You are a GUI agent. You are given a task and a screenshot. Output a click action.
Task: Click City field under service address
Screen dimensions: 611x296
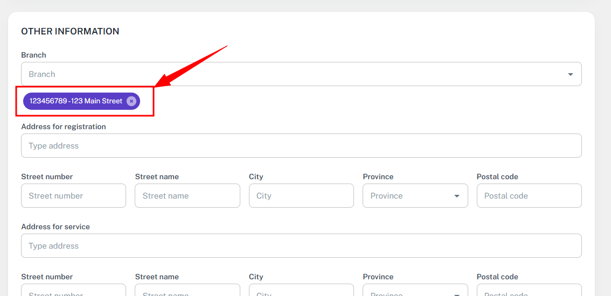pos(301,291)
